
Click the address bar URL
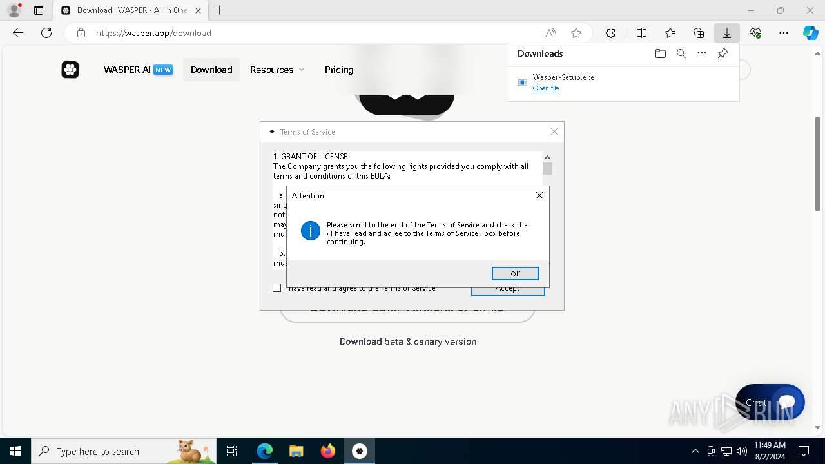(153, 33)
